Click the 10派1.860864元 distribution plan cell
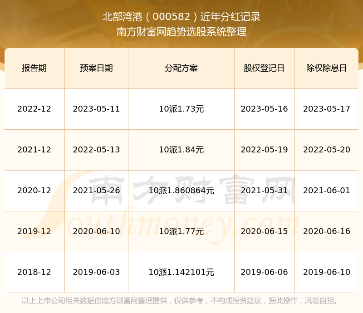Image resolution: width=363 pixels, height=313 pixels. coord(181,191)
